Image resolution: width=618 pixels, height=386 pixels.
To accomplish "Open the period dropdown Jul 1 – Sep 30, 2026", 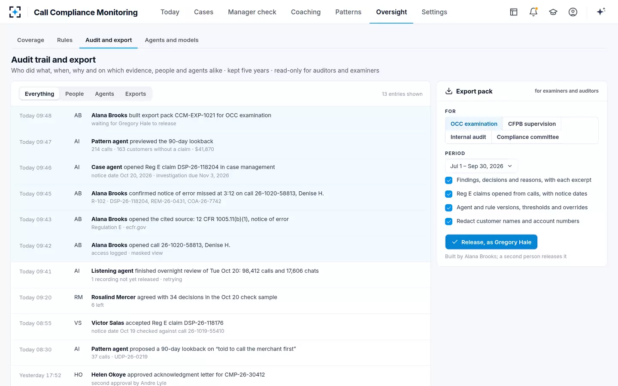I will point(481,166).
